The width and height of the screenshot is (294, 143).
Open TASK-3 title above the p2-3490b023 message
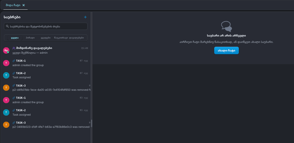[21, 123]
